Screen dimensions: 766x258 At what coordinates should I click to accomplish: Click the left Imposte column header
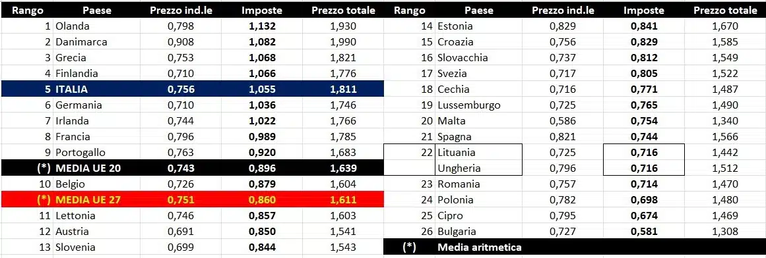pos(262,11)
